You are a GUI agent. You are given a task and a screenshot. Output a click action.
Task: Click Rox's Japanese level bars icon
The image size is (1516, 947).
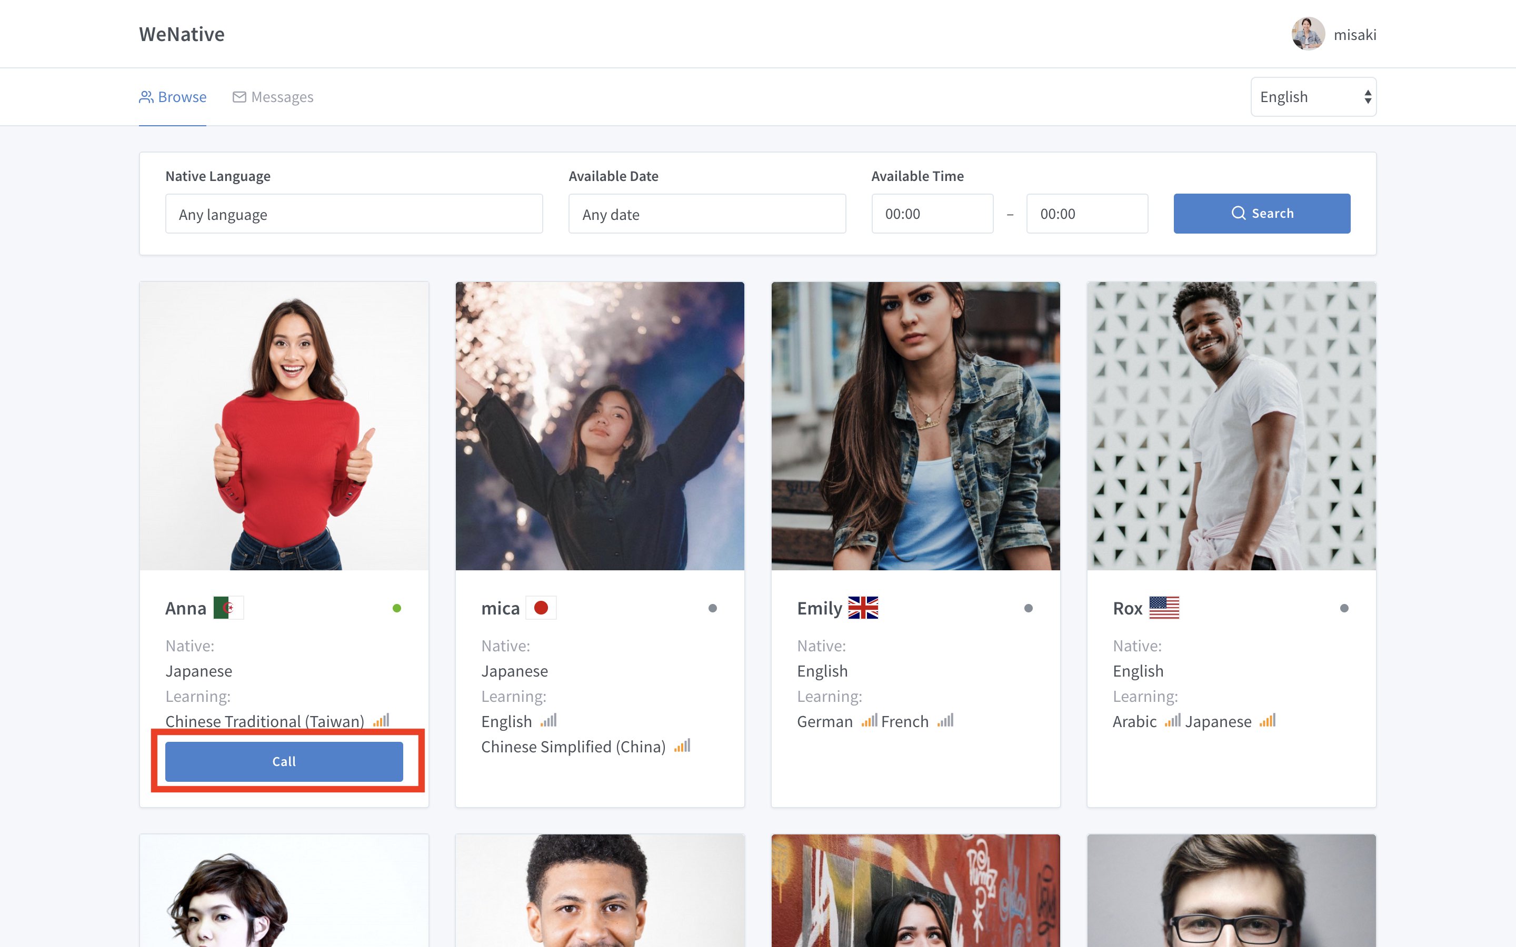click(x=1268, y=720)
